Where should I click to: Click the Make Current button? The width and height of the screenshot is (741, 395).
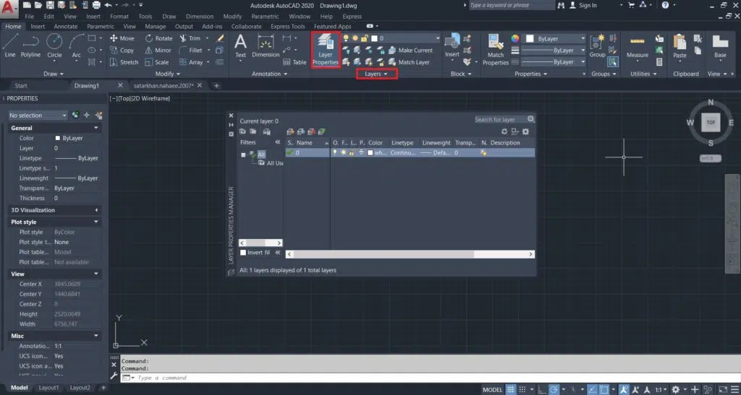(x=415, y=51)
